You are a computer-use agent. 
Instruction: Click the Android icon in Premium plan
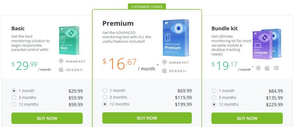tap(165, 62)
